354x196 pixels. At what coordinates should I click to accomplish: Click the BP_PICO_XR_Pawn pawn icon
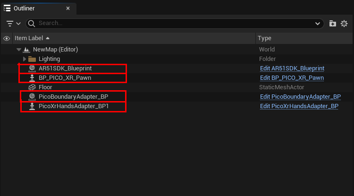pyautogui.click(x=32, y=78)
